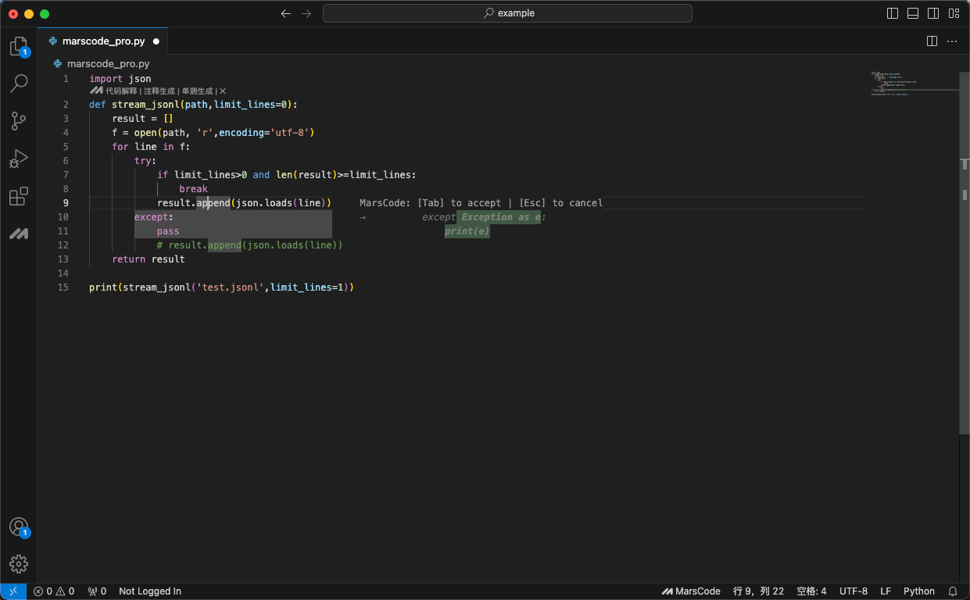Open the Python language mode selector
Image resolution: width=970 pixels, height=600 pixels.
pos(919,591)
